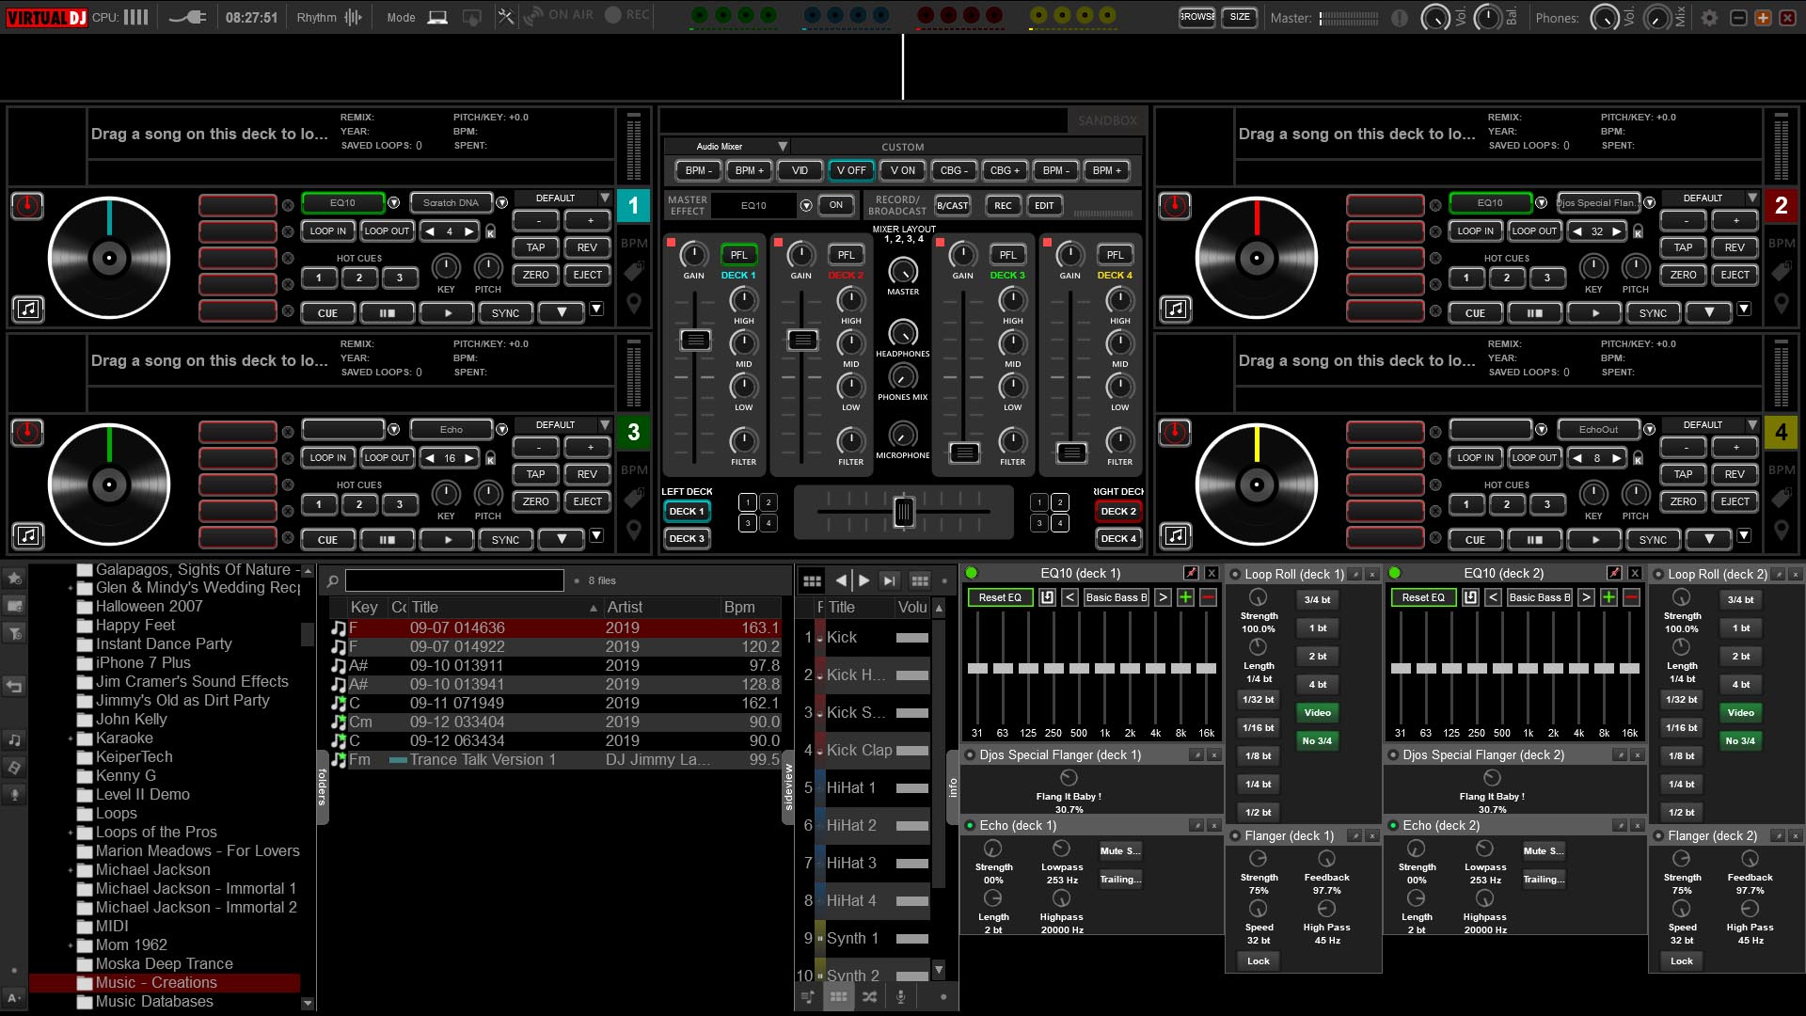Open Basic Bass B preset box in EQ10 (deck 1)

tap(1116, 597)
